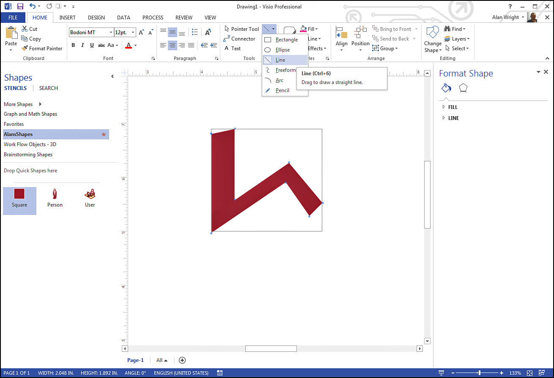Screen dimensions: 554x378
Task: Open the Change Case Aa dropdown
Action: 113,45
